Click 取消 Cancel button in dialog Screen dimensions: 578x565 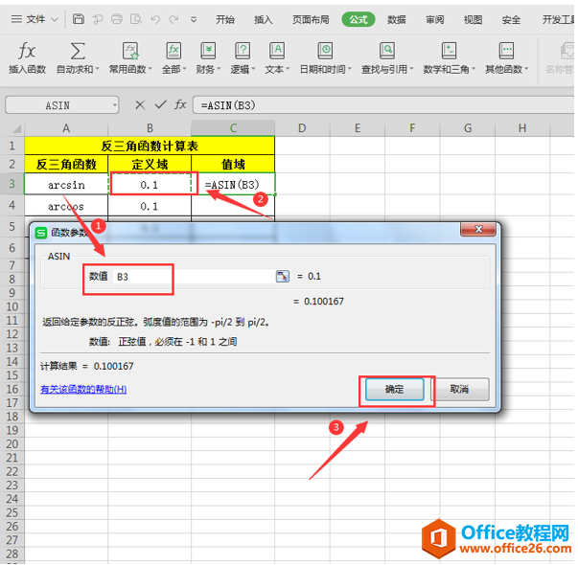point(460,389)
